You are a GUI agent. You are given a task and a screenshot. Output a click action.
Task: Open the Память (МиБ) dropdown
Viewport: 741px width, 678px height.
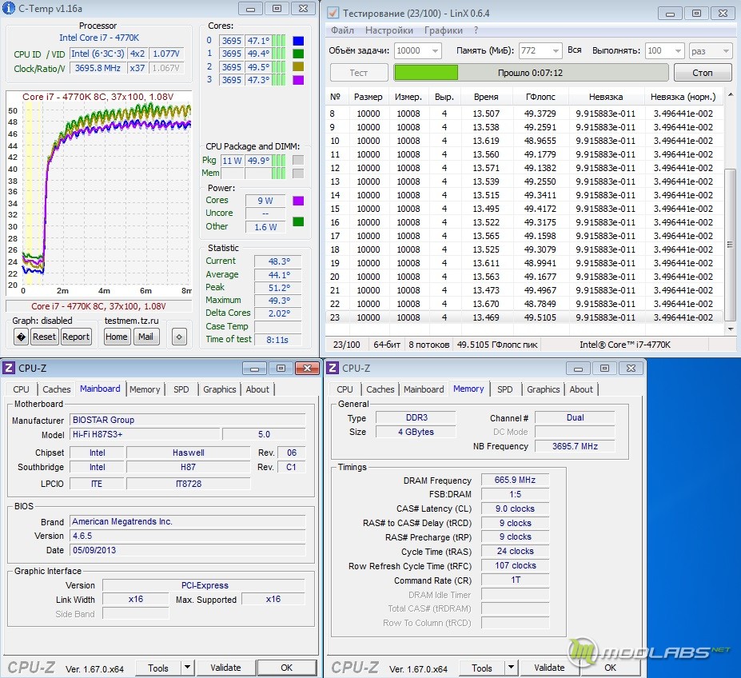(x=556, y=50)
